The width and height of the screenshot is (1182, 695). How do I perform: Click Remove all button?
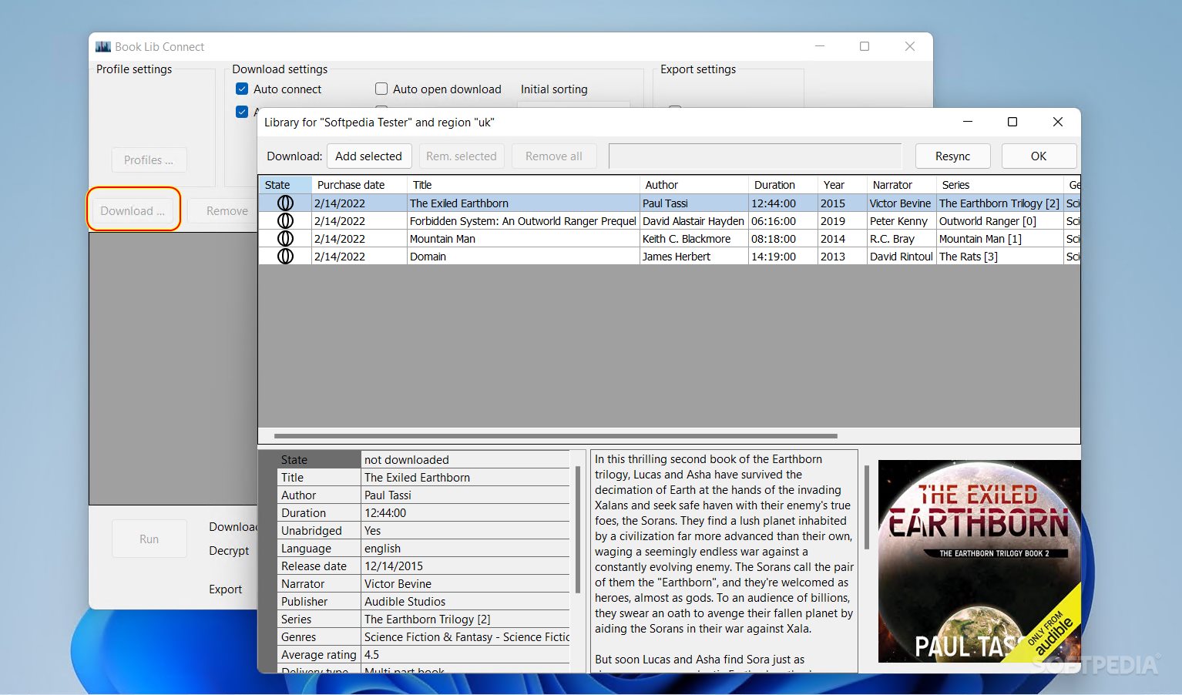554,156
